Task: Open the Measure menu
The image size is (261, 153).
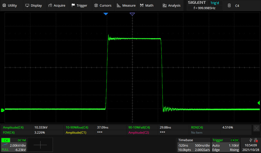Action: [x=126, y=6]
